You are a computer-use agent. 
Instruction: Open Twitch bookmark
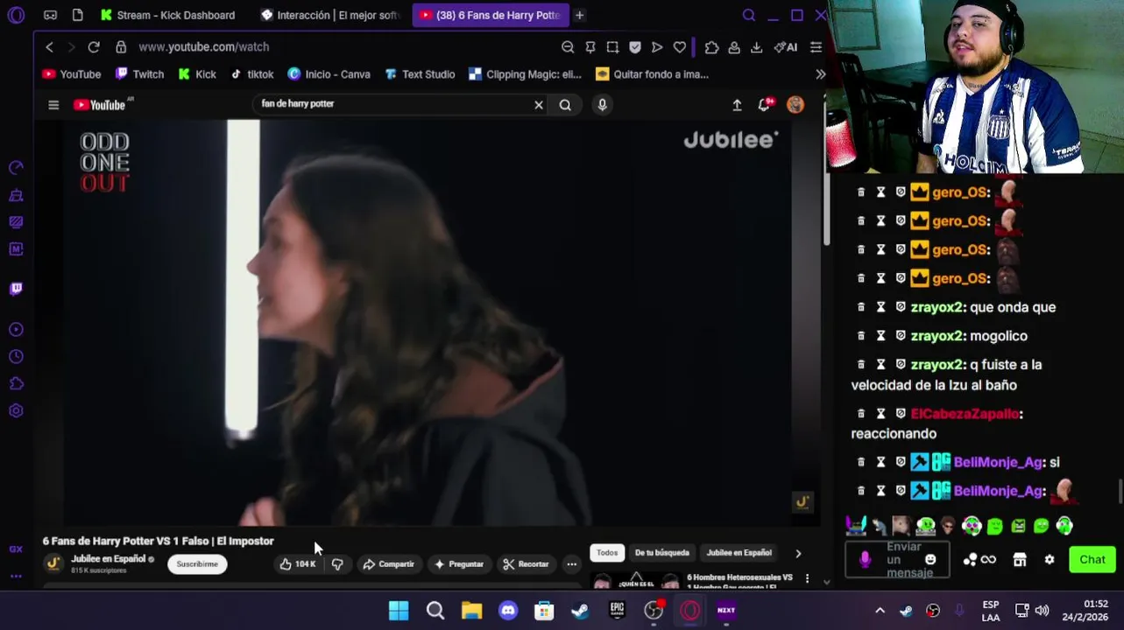[x=140, y=74]
